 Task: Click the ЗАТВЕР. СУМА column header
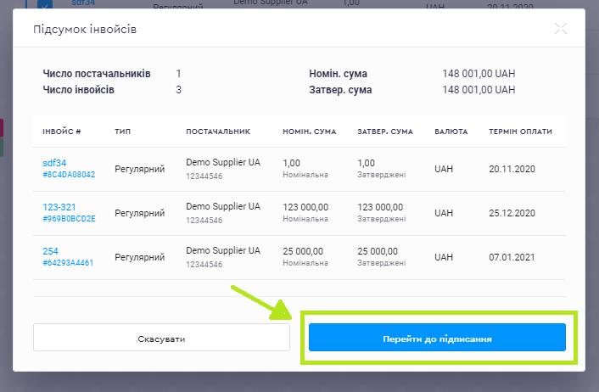coord(385,132)
